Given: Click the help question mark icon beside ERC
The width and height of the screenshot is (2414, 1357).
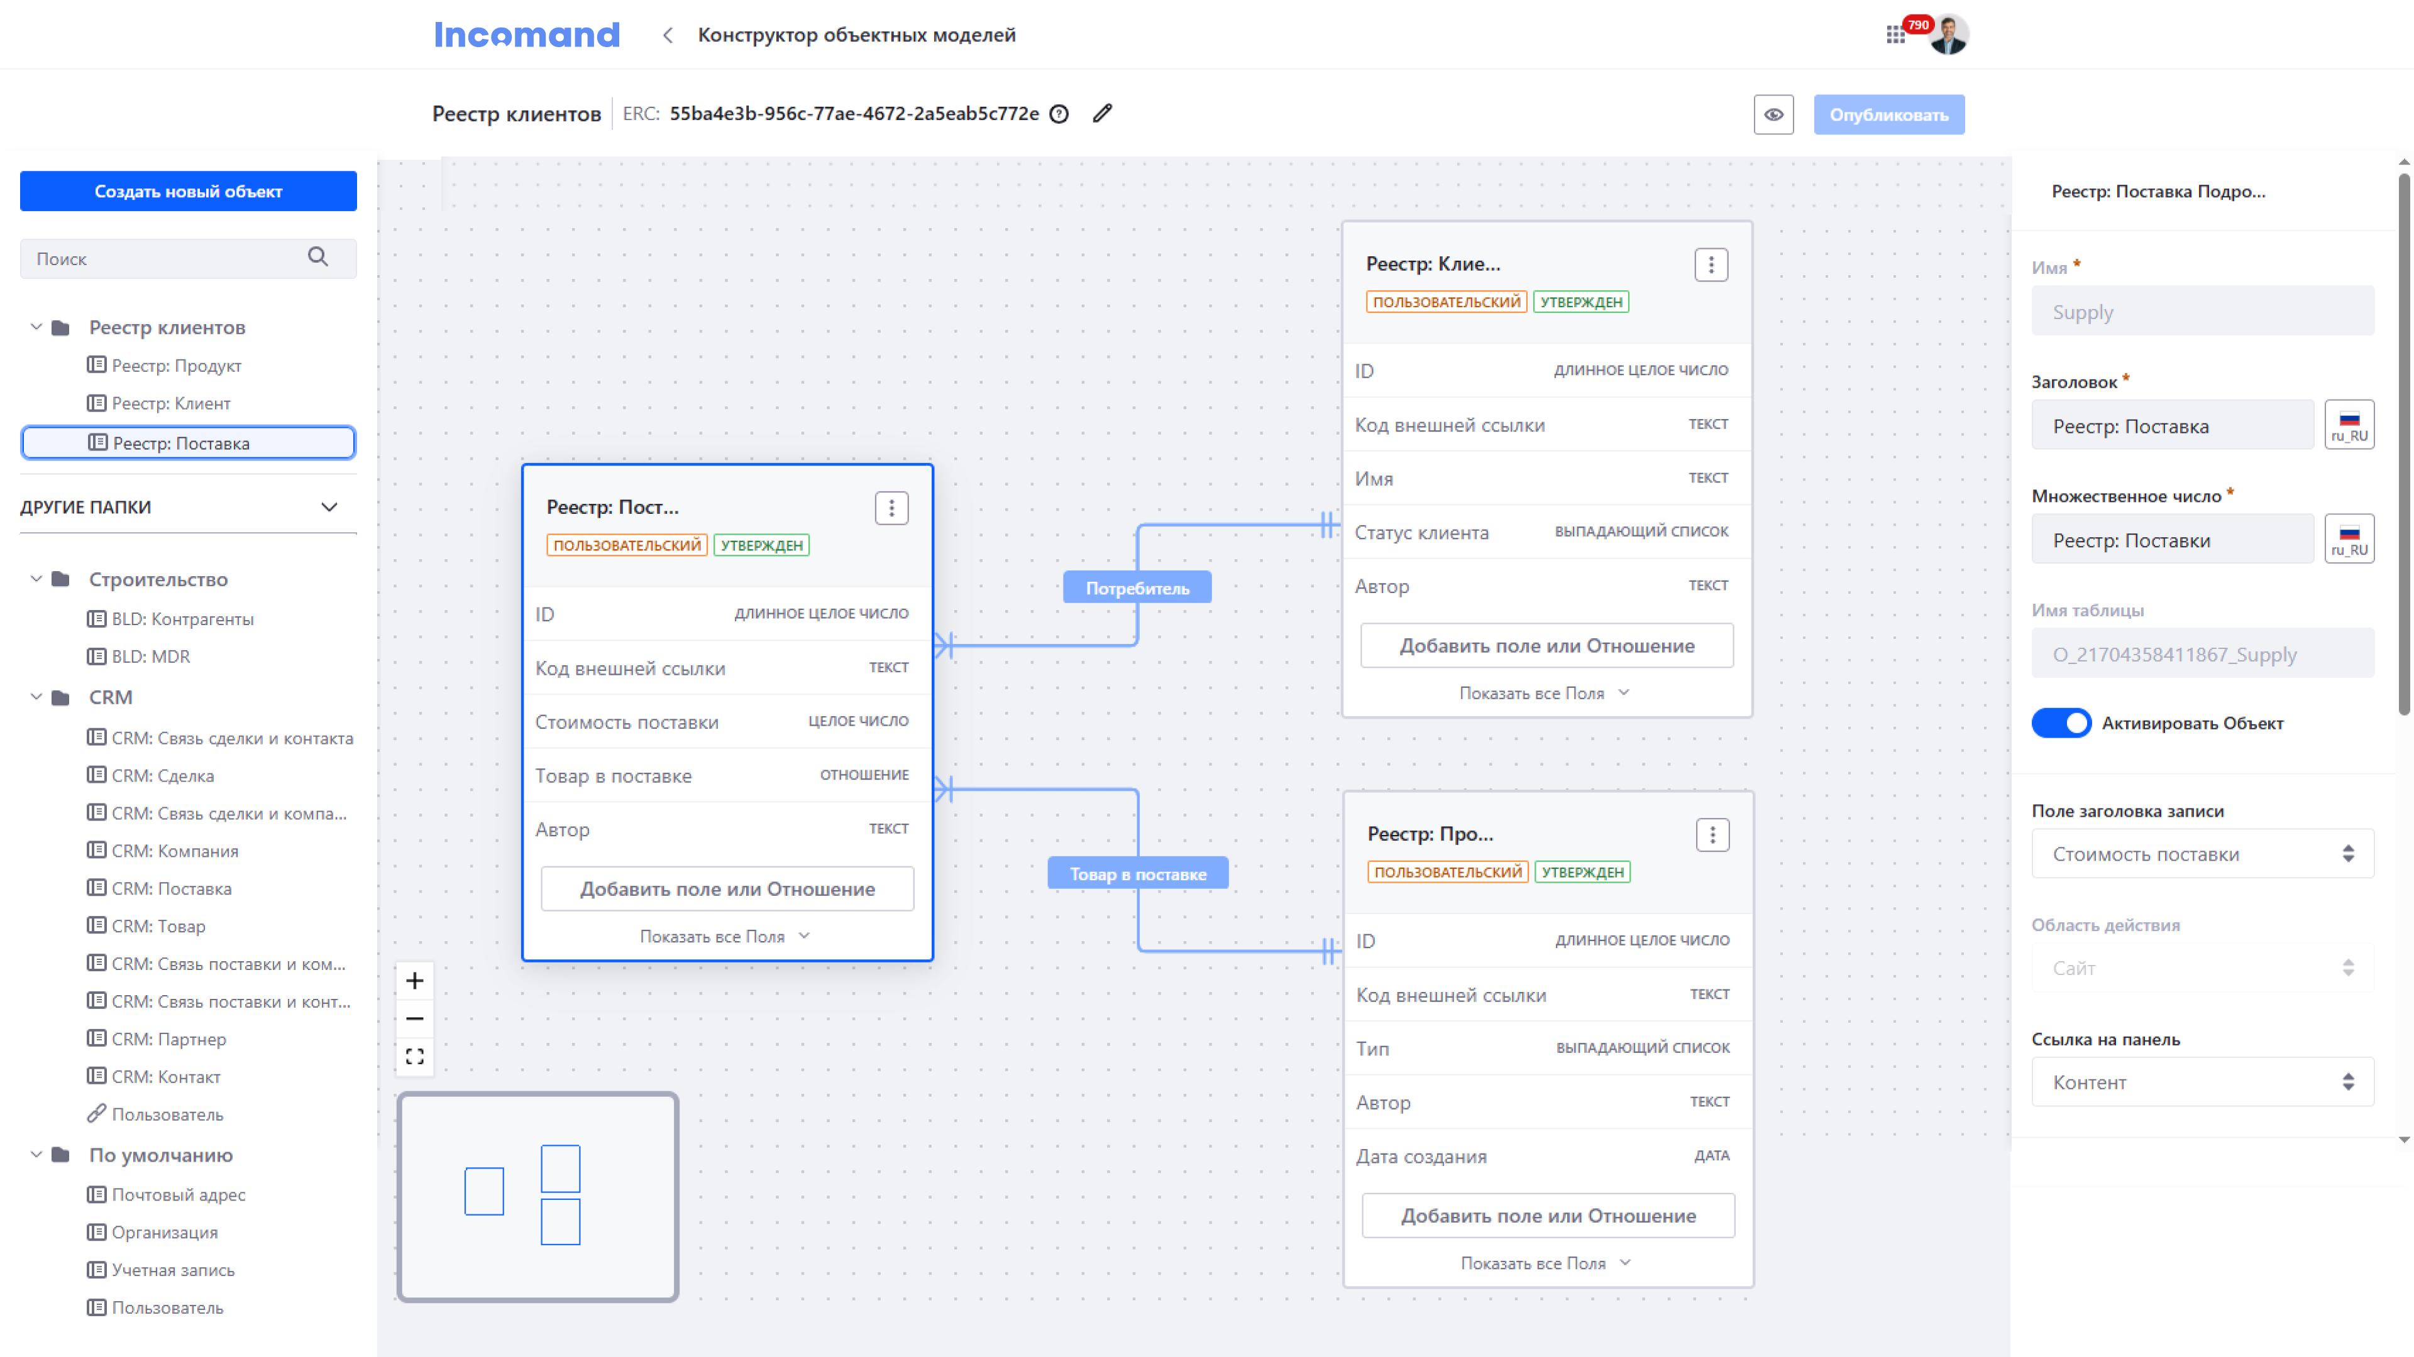Looking at the screenshot, I should 1059,114.
